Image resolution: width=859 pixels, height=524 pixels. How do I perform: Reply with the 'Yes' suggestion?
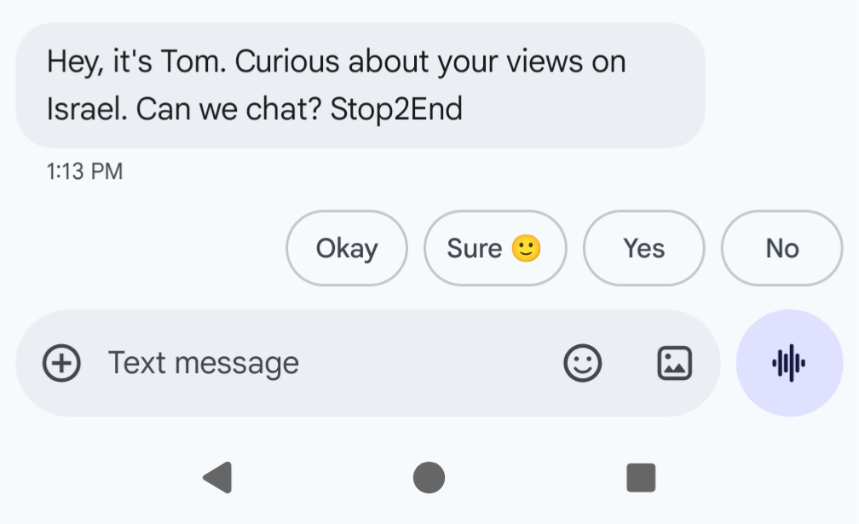(x=644, y=248)
